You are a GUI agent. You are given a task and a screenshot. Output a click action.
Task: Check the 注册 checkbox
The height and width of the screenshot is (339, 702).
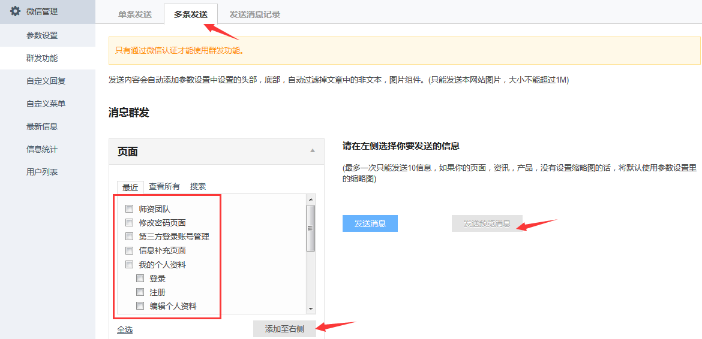pyautogui.click(x=140, y=292)
